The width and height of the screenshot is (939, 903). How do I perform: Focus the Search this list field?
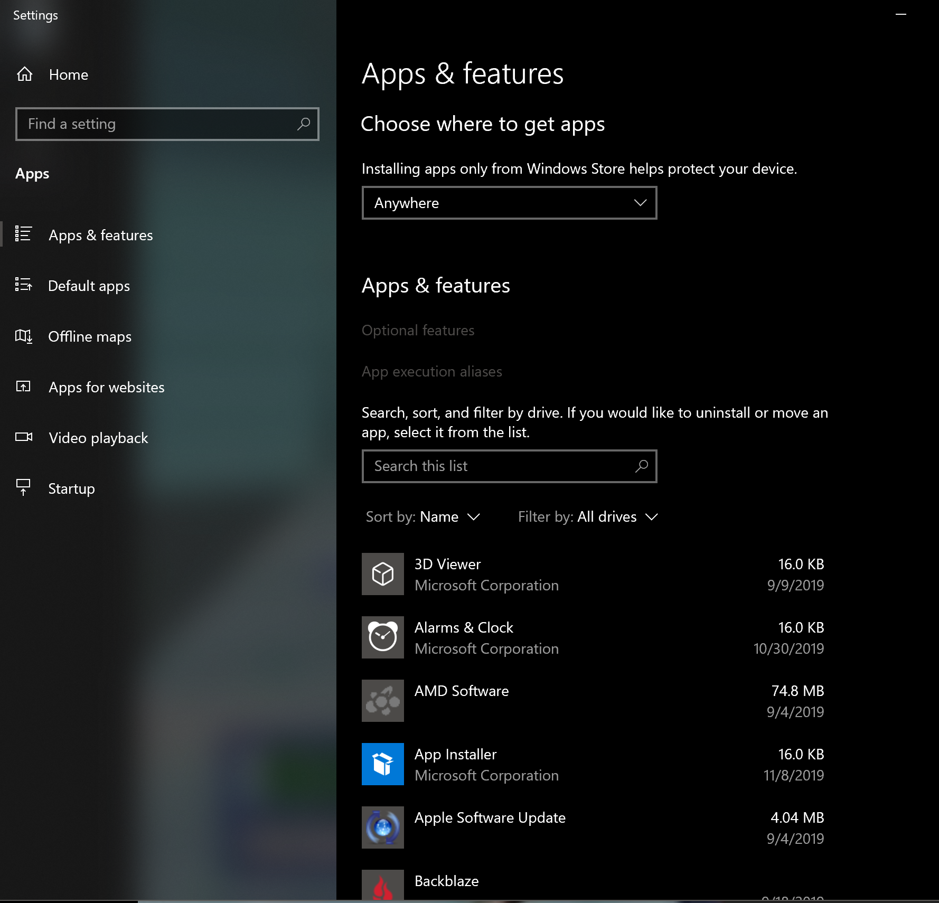click(x=510, y=466)
